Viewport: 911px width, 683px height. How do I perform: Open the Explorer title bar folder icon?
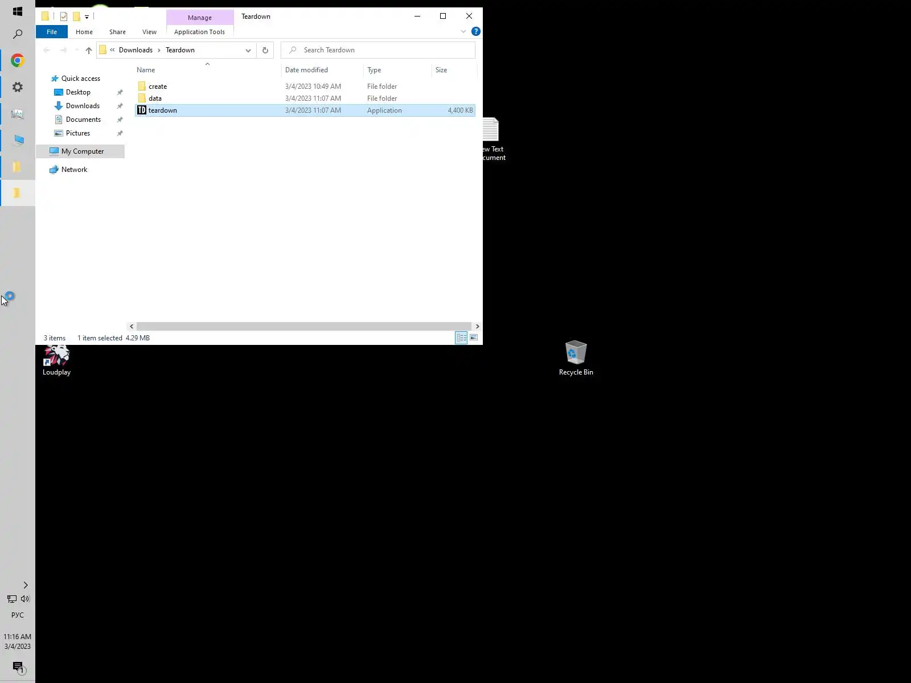(x=45, y=16)
